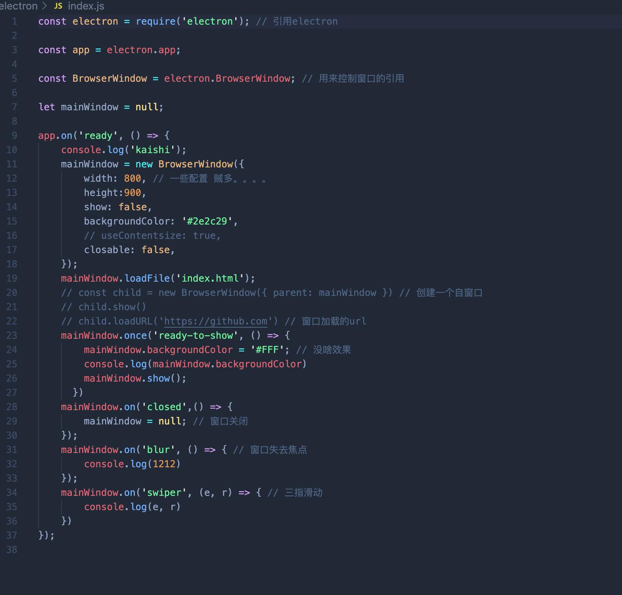Click the 'blur' event string
Viewport: 622px width, 595px height.
pyautogui.click(x=158, y=450)
